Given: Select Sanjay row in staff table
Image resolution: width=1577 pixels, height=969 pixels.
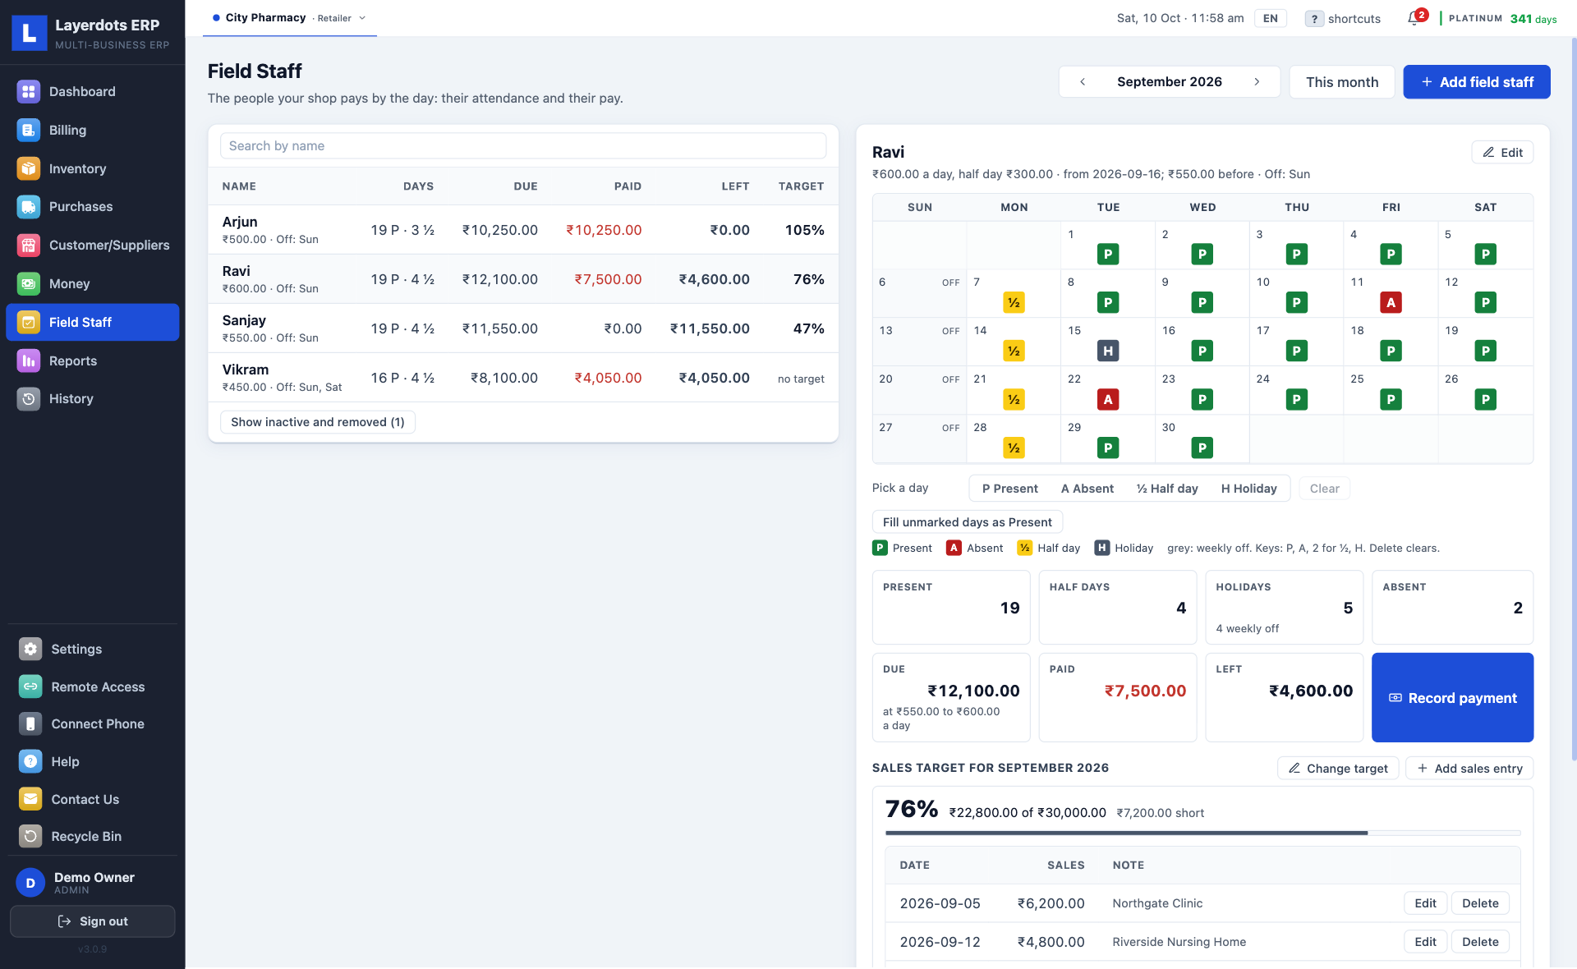Looking at the screenshot, I should [523, 328].
